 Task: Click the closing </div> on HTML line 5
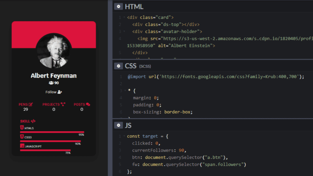(x=140, y=53)
